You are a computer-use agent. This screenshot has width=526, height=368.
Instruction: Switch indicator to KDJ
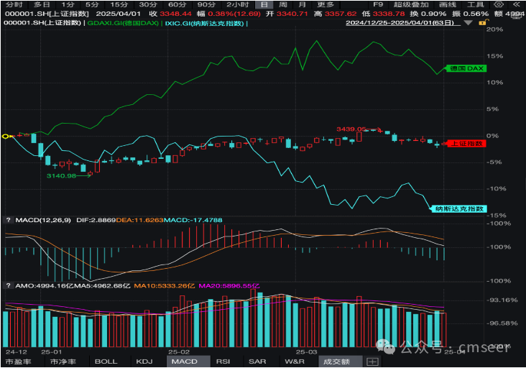point(144,362)
